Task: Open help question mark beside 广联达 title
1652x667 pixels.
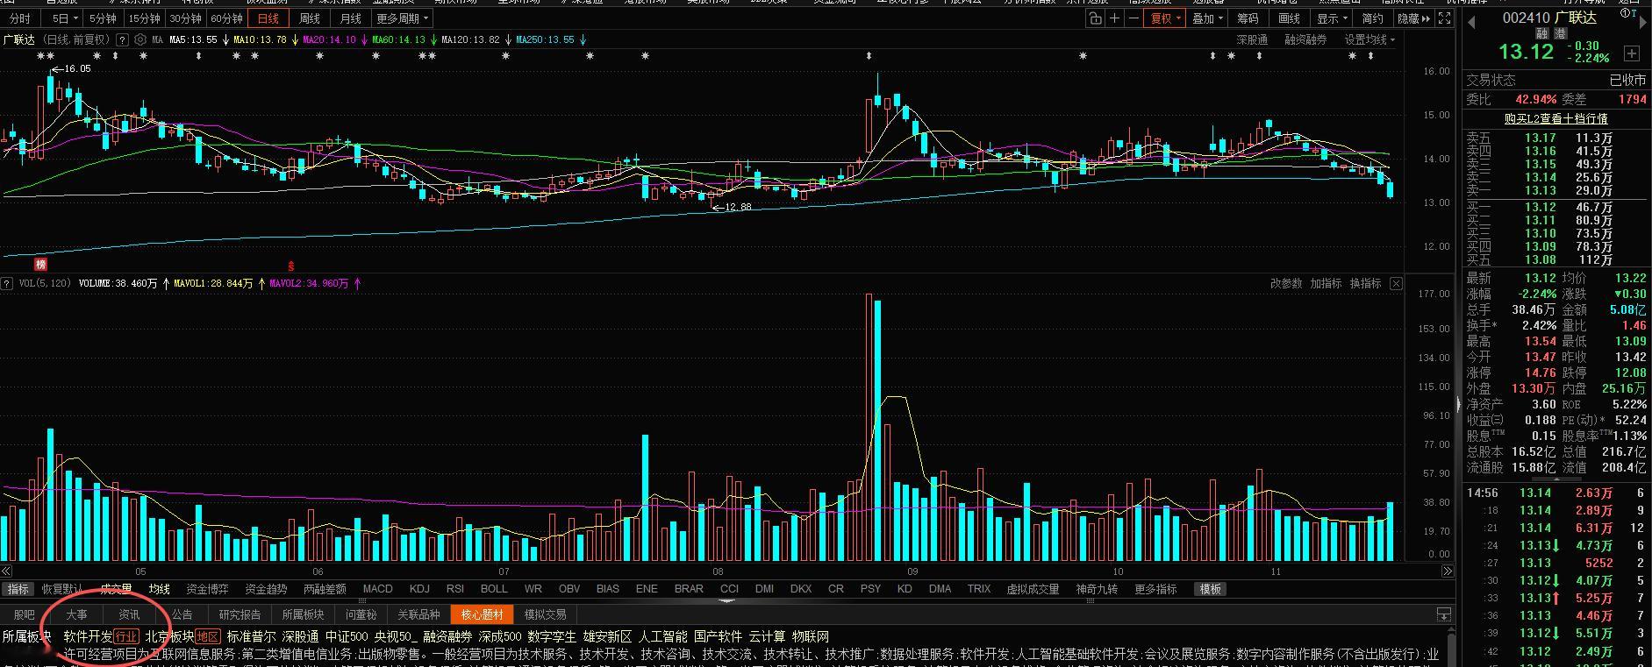Action: coord(122,39)
